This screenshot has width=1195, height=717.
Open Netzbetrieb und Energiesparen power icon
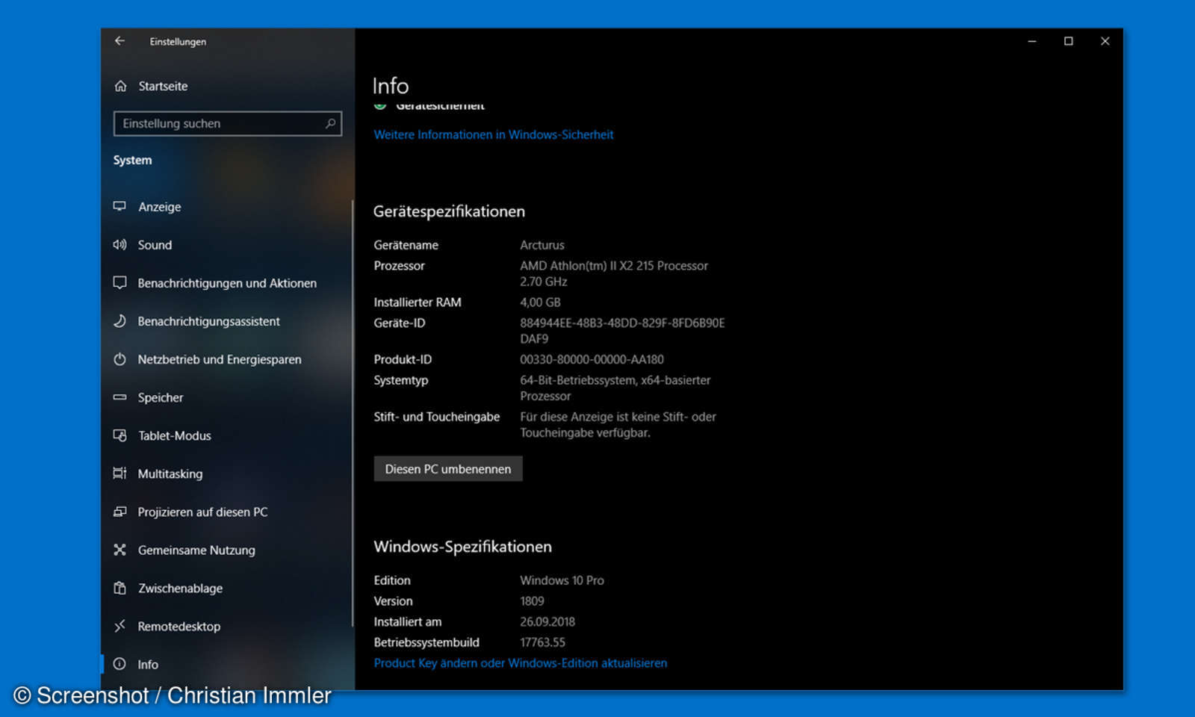[x=120, y=359]
